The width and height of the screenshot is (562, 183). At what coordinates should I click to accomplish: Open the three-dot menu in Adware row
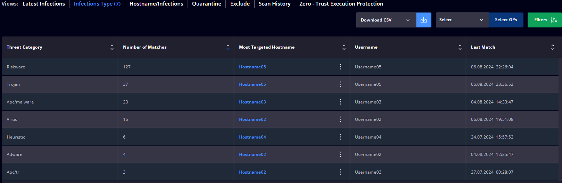click(340, 154)
